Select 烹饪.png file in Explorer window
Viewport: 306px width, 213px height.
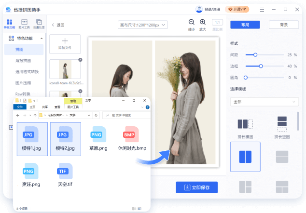click(x=31, y=175)
